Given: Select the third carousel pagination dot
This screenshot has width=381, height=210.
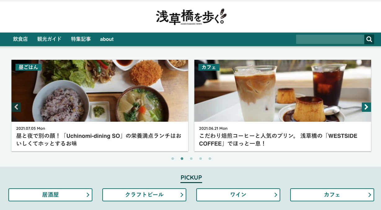Looking at the screenshot, I should point(191,159).
